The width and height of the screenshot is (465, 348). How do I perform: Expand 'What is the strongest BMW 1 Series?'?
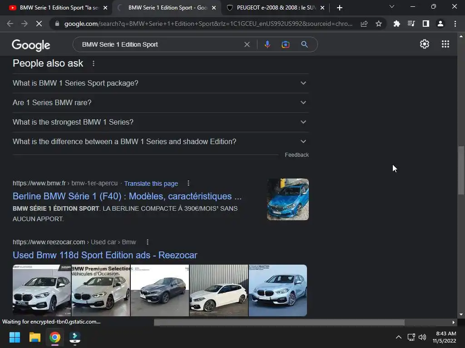click(x=160, y=122)
